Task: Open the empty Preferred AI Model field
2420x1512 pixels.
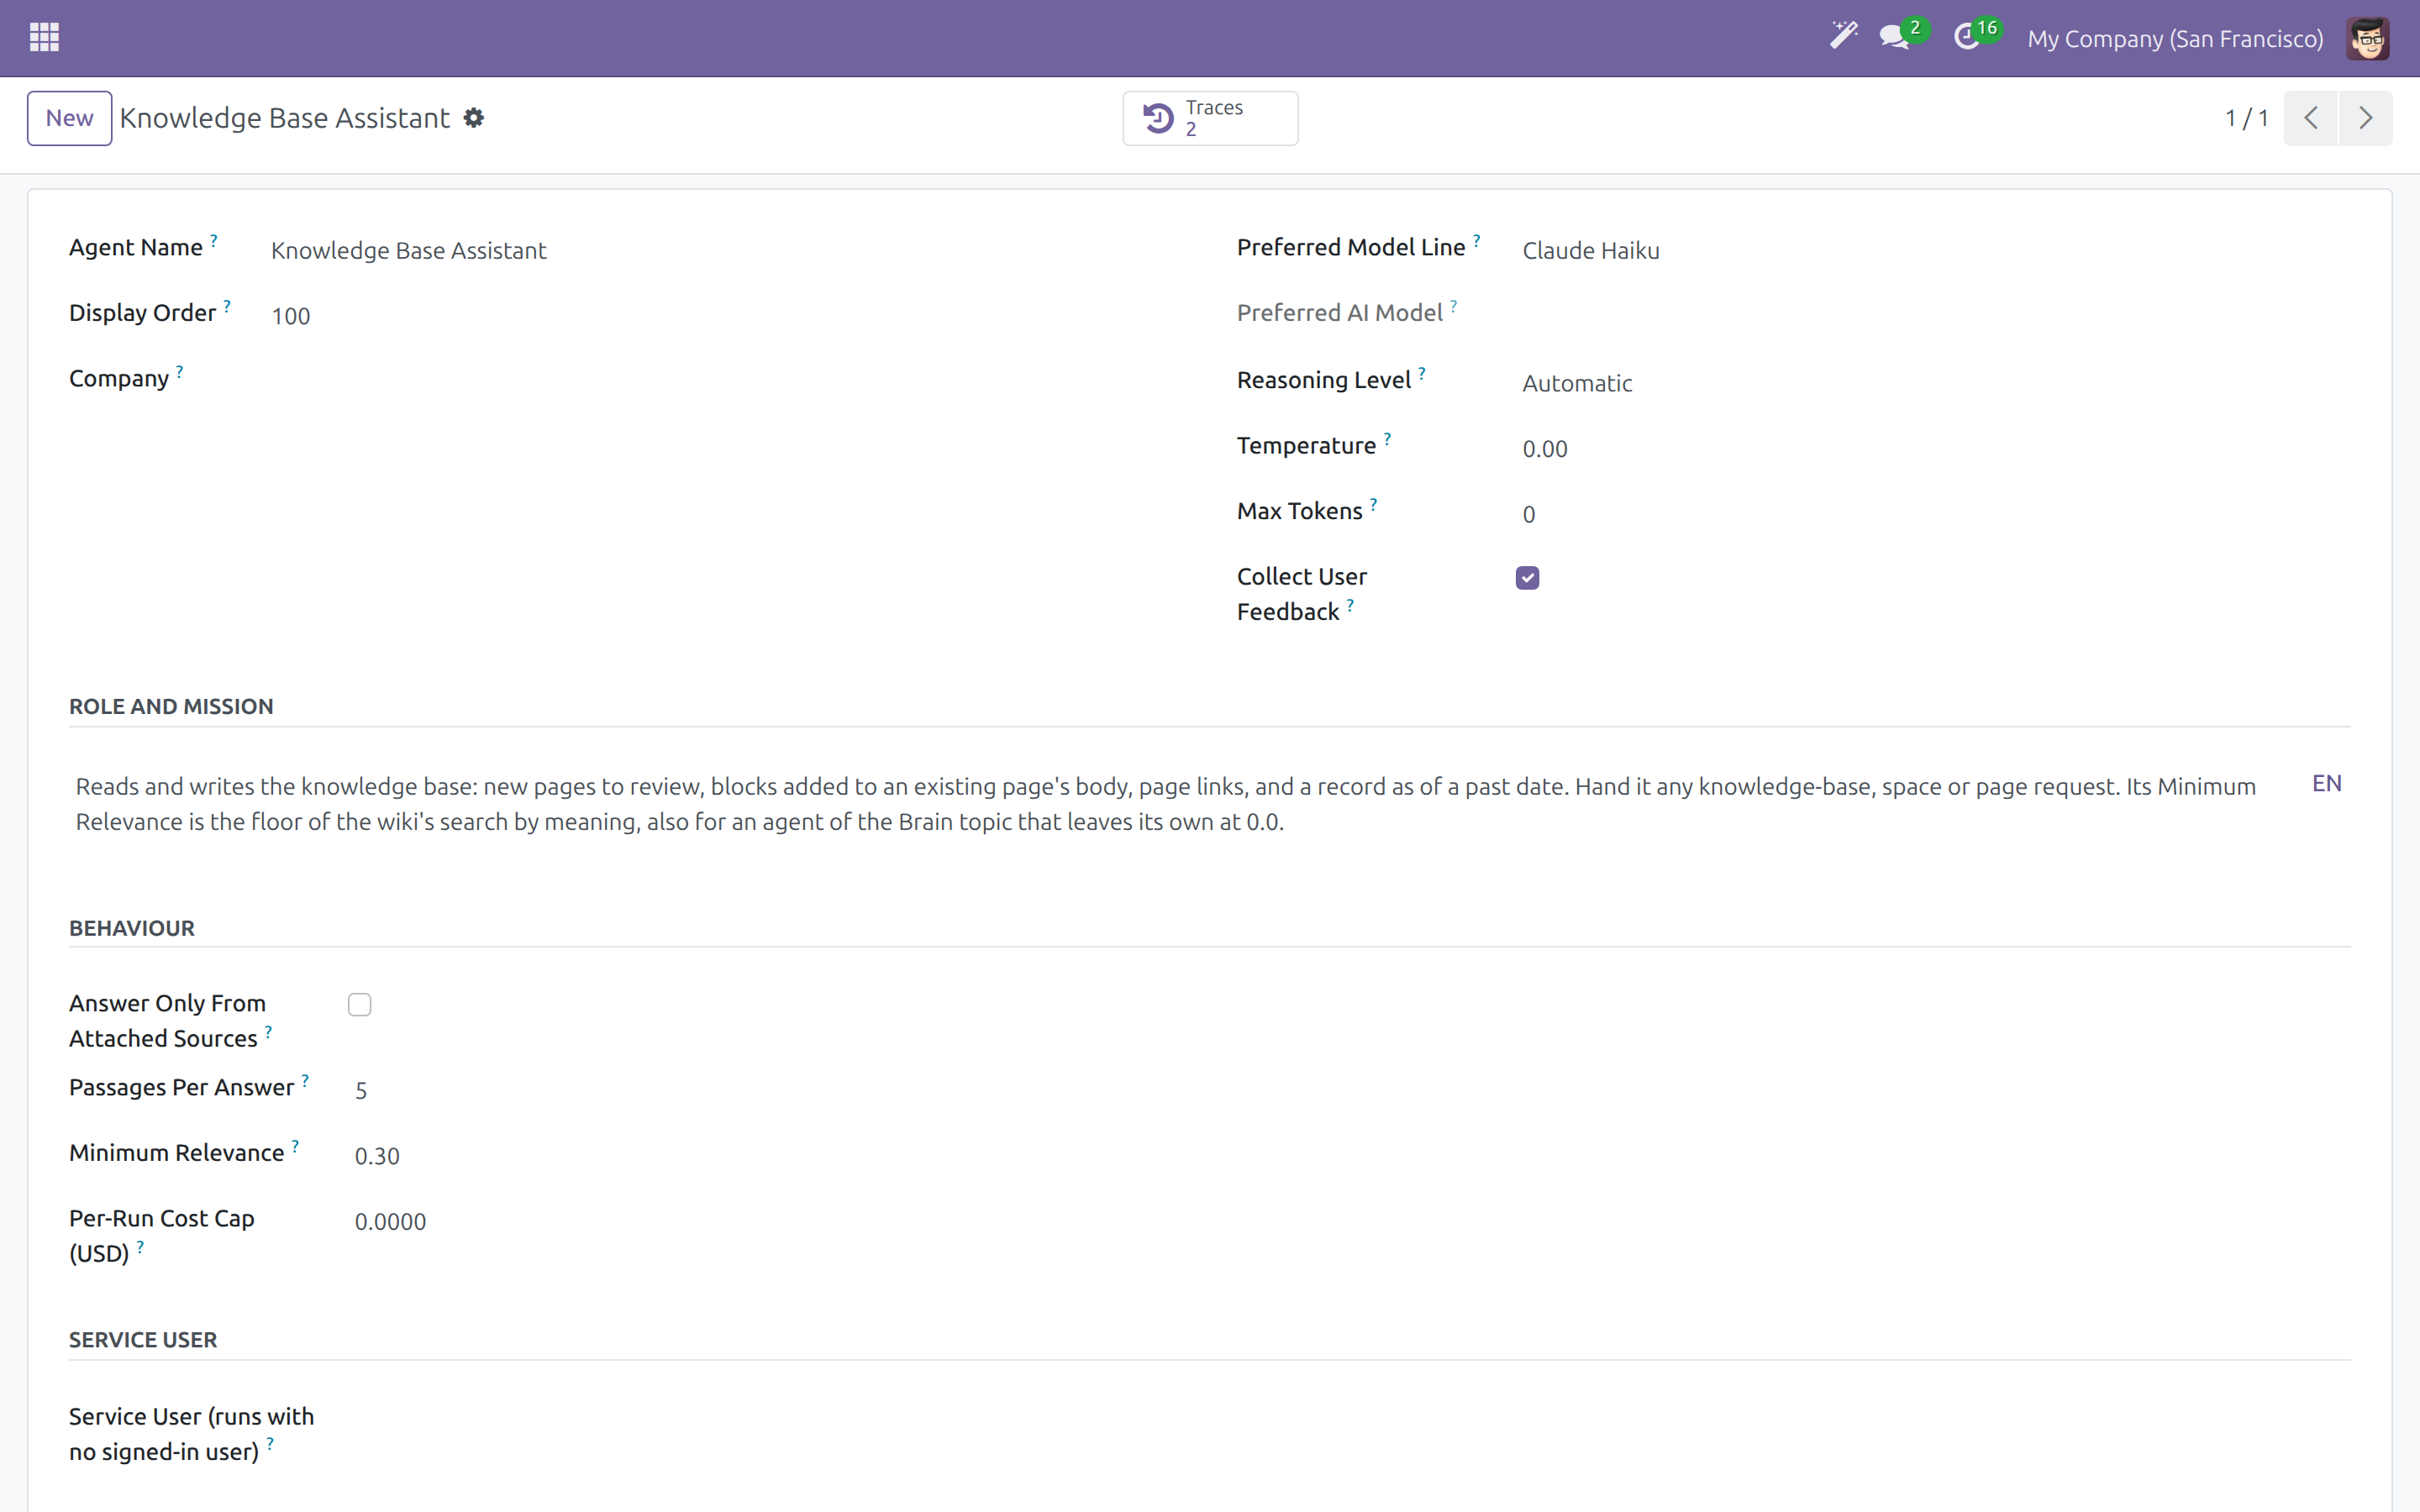Action: coord(1933,316)
